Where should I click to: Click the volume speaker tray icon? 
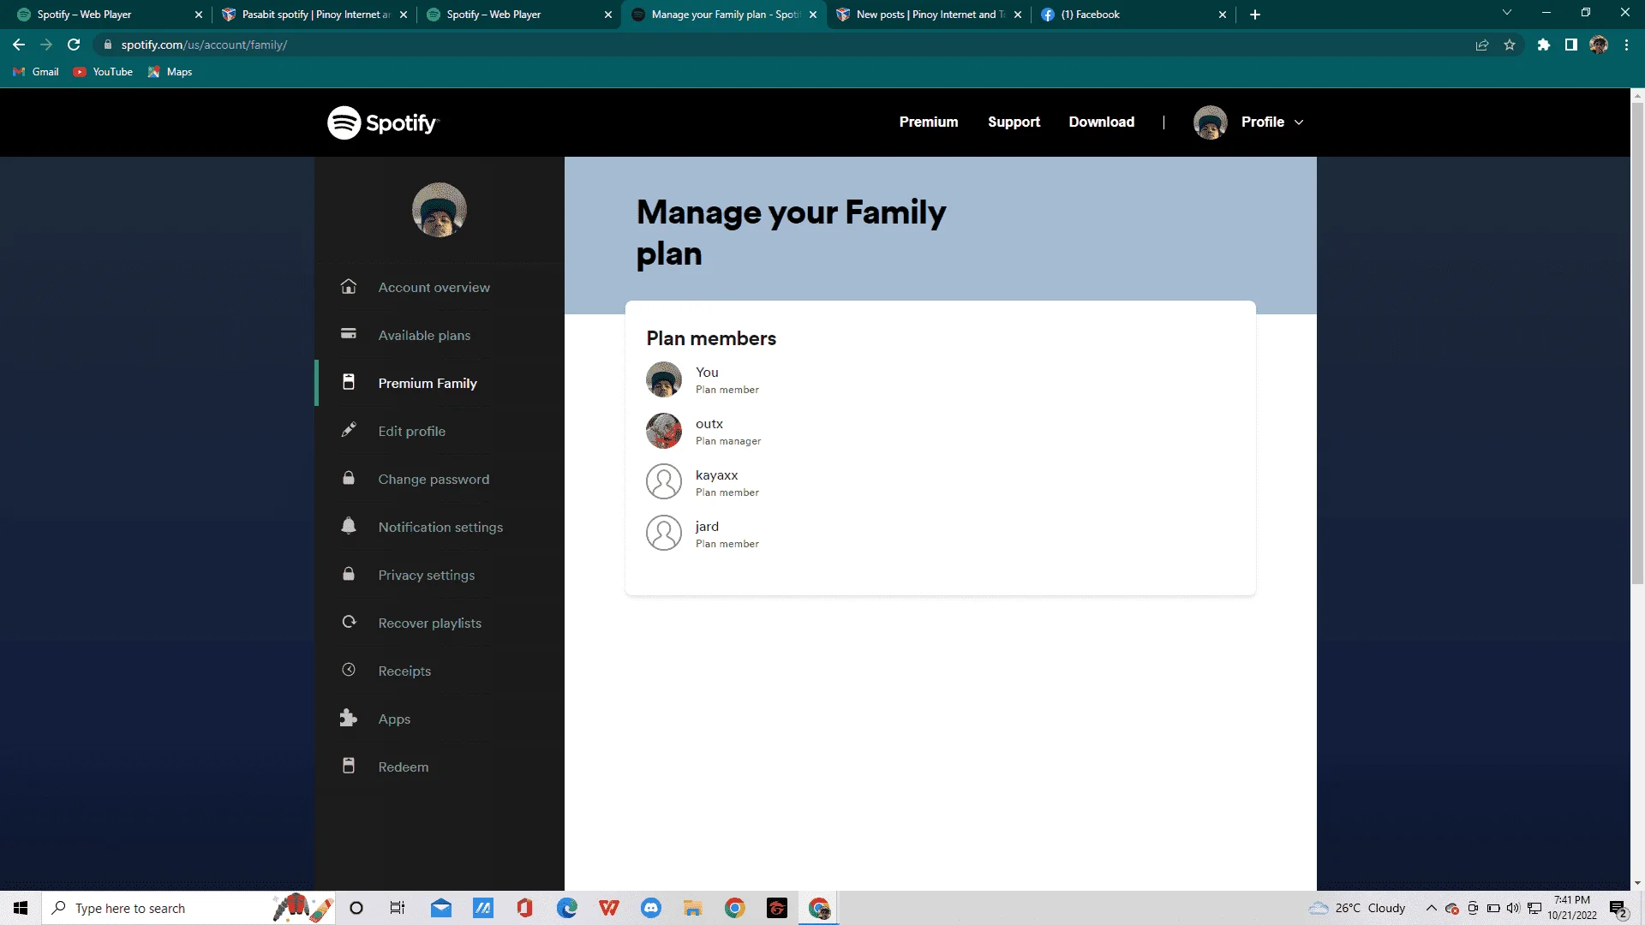(1513, 908)
